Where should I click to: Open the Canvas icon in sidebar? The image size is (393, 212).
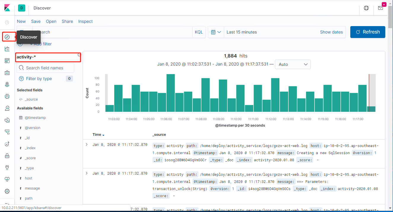coord(7,73)
